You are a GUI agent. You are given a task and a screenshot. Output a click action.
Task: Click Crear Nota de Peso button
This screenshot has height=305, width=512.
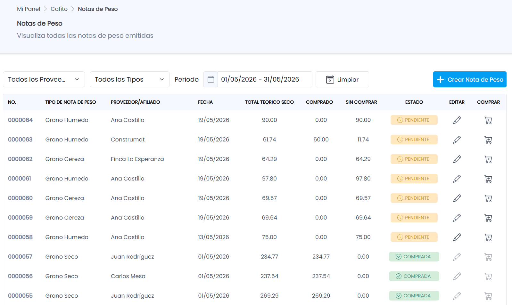[x=470, y=79]
